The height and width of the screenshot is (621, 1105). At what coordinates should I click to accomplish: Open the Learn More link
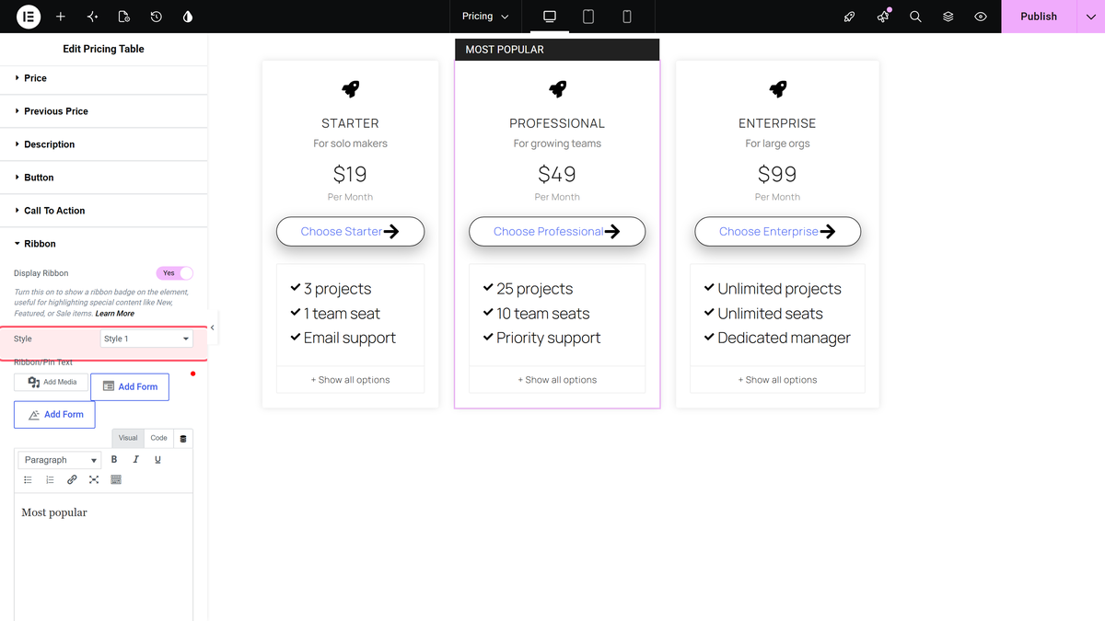coord(115,314)
